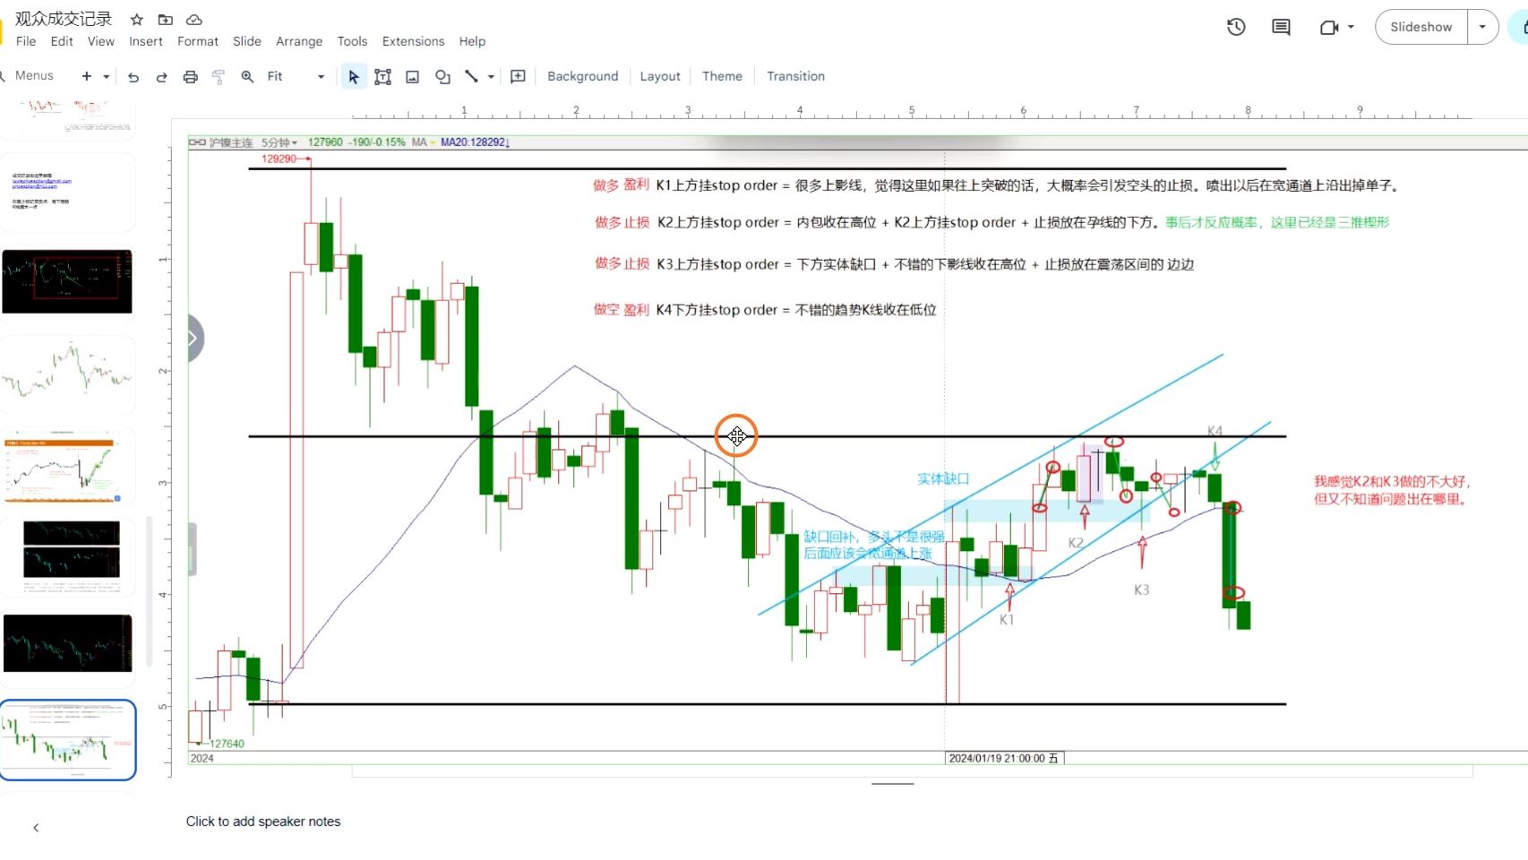This screenshot has width=1528, height=860.
Task: Open version history clock icon
Action: tap(1236, 27)
